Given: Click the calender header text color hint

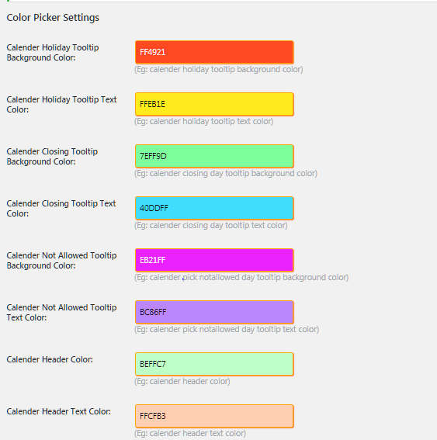Looking at the screenshot, I should click(x=190, y=433).
